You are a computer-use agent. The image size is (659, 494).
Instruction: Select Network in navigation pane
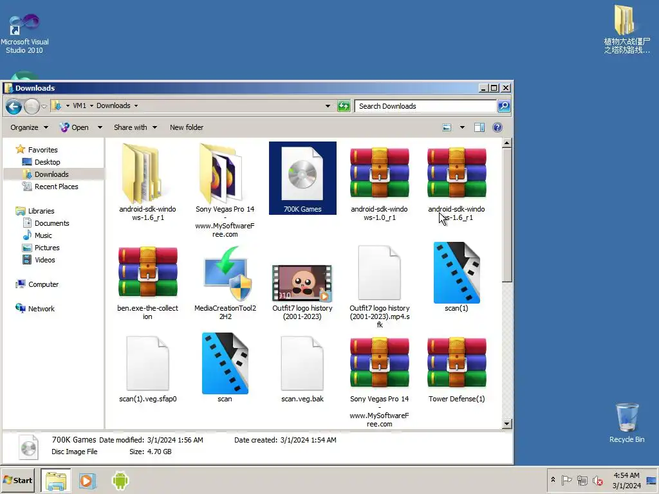tap(35, 309)
